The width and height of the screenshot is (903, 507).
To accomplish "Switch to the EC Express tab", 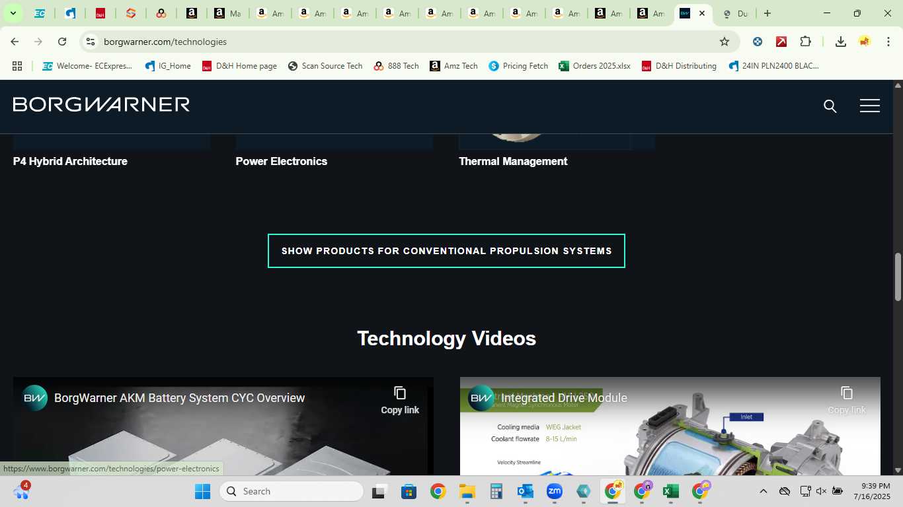I will coord(40,13).
